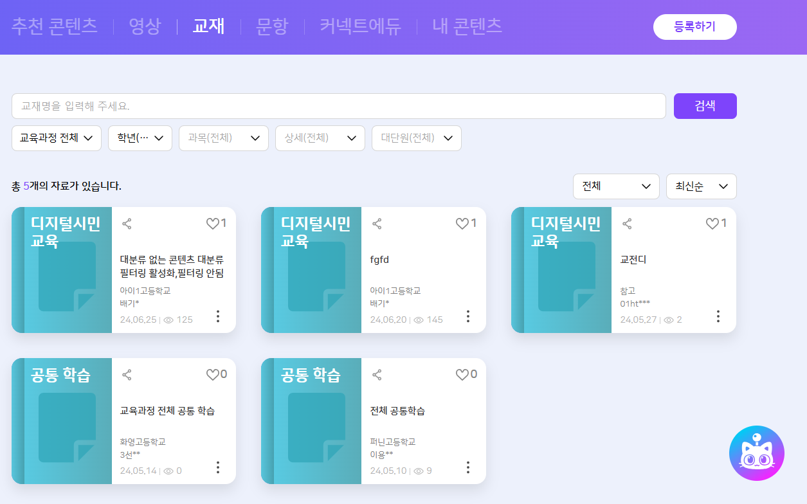Share the '전체 공통학습' card
This screenshot has height=504, width=807.
pyautogui.click(x=377, y=375)
